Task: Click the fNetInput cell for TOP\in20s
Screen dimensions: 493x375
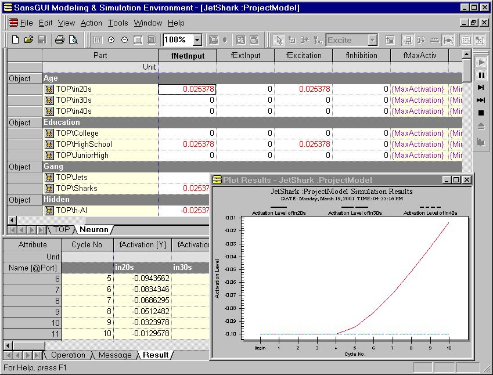Action: tap(187, 89)
